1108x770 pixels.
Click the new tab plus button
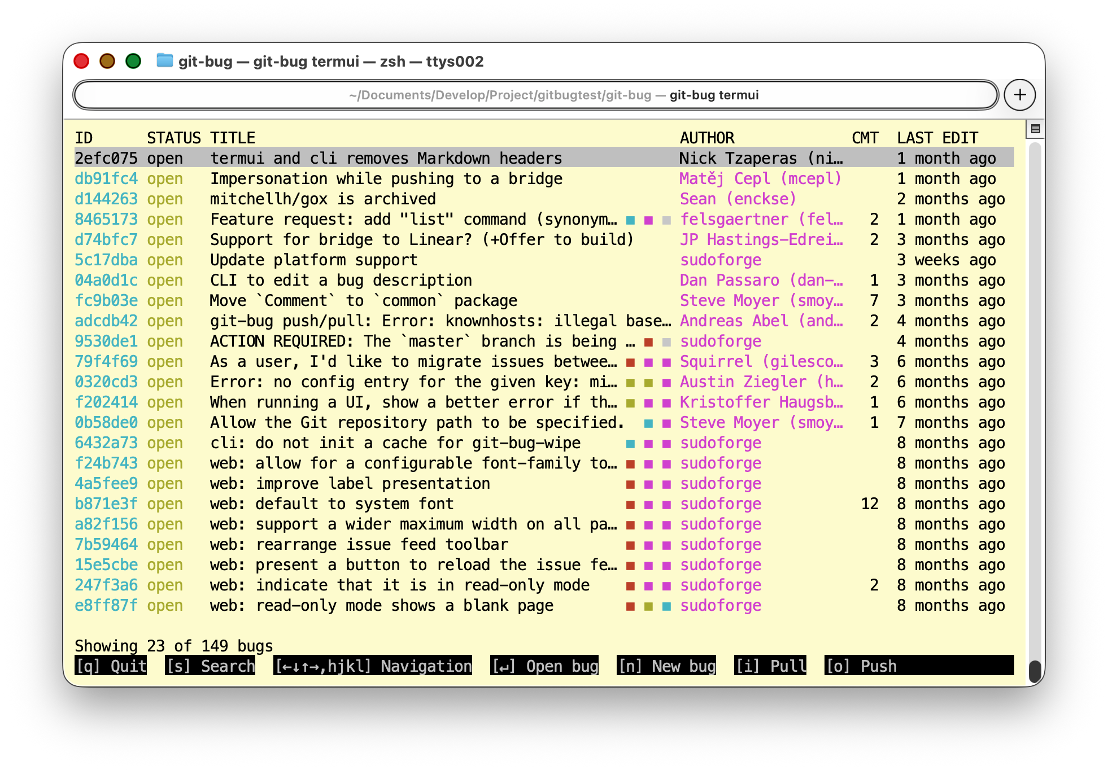pyautogui.click(x=1019, y=95)
